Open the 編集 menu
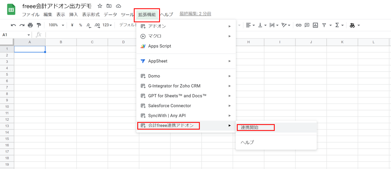 (48, 14)
